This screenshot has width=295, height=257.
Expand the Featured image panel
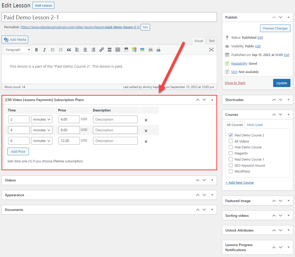pos(289,201)
